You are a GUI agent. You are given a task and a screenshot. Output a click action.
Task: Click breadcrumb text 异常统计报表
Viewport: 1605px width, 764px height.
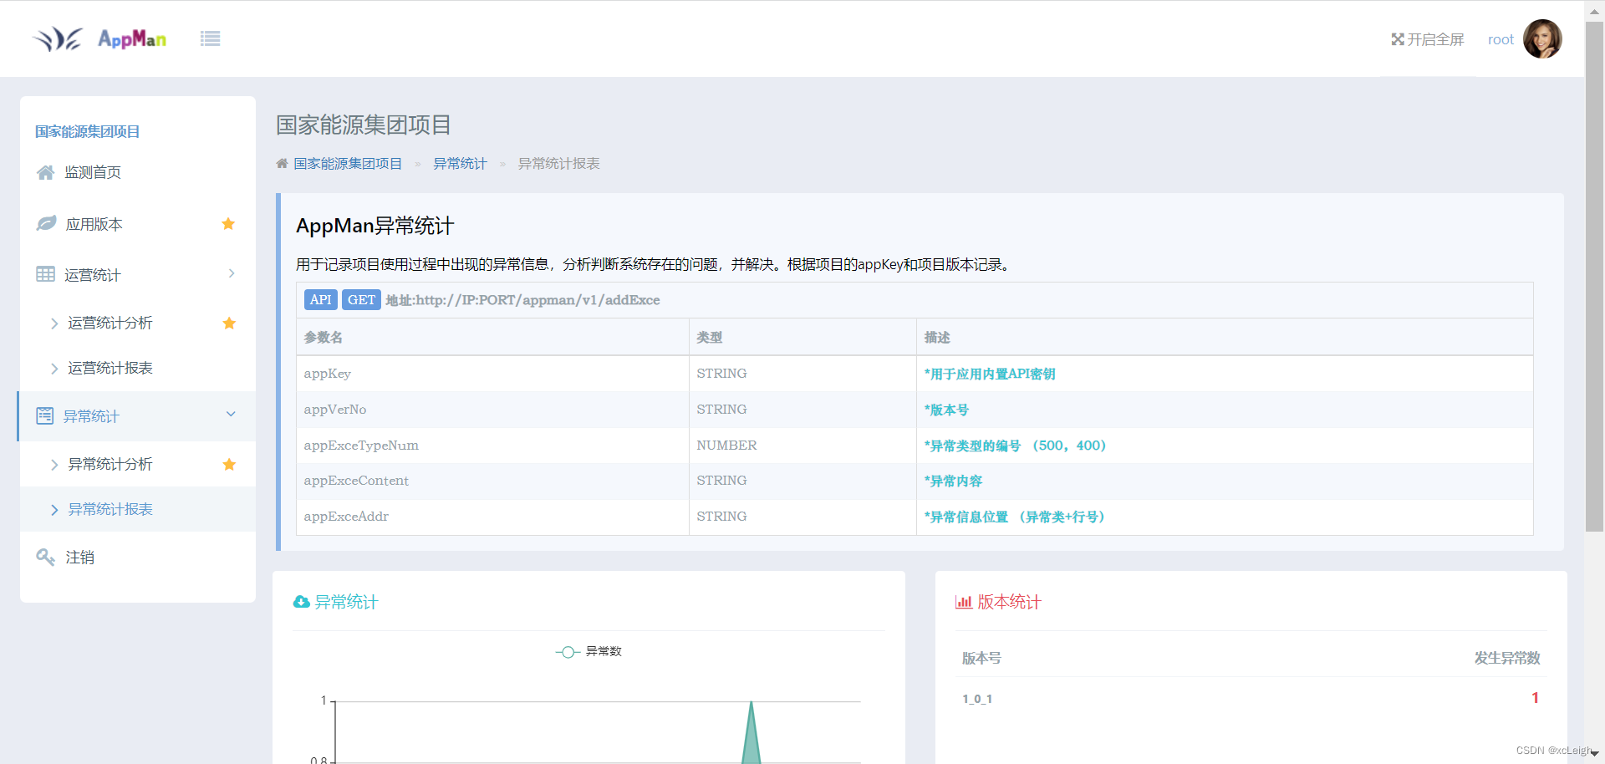(x=558, y=164)
